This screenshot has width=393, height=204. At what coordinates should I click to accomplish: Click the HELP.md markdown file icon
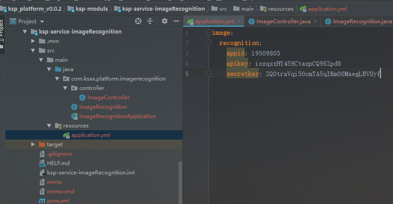point(42,163)
